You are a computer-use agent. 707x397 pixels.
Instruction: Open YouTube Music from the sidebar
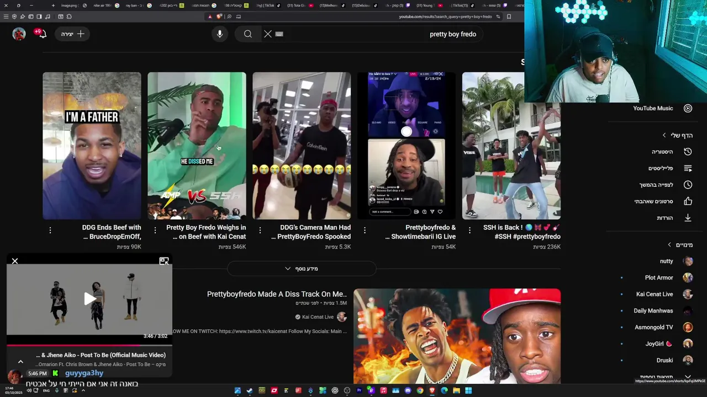point(662,108)
